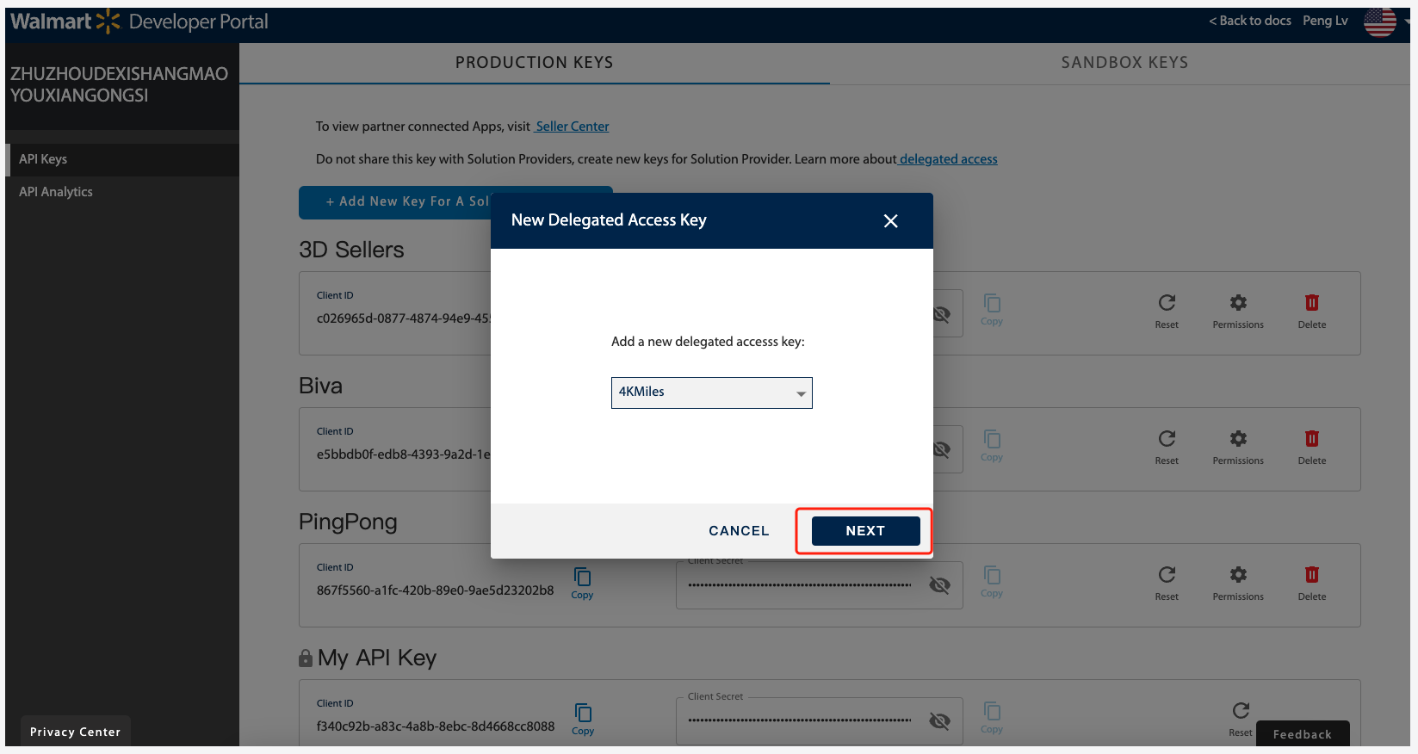Delete the Biva key
Screen dimensions: 1418x754
[1312, 448]
